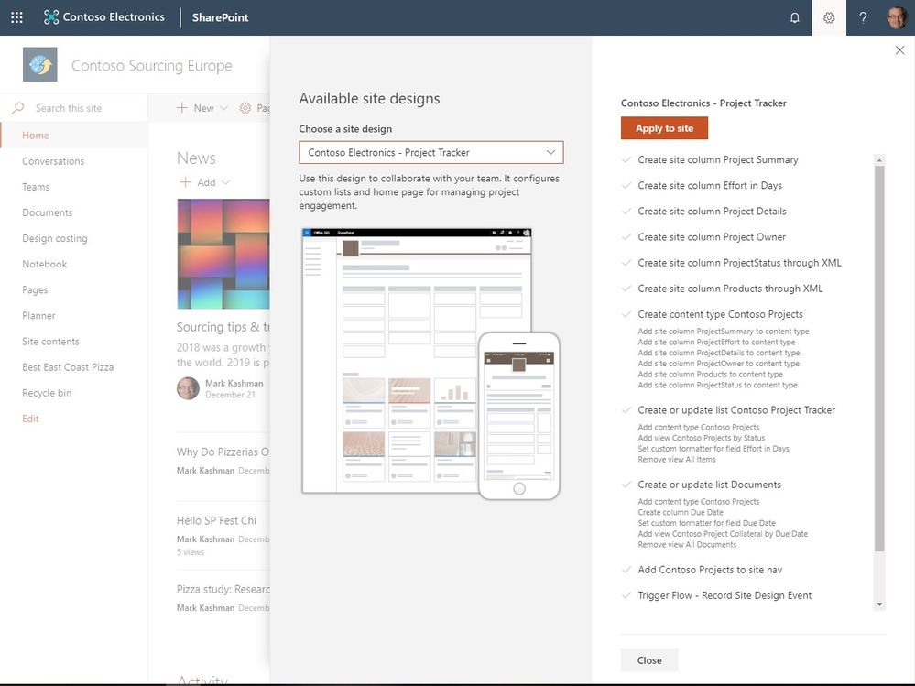Close the site design panel with X
The width and height of the screenshot is (915, 686).
click(899, 50)
